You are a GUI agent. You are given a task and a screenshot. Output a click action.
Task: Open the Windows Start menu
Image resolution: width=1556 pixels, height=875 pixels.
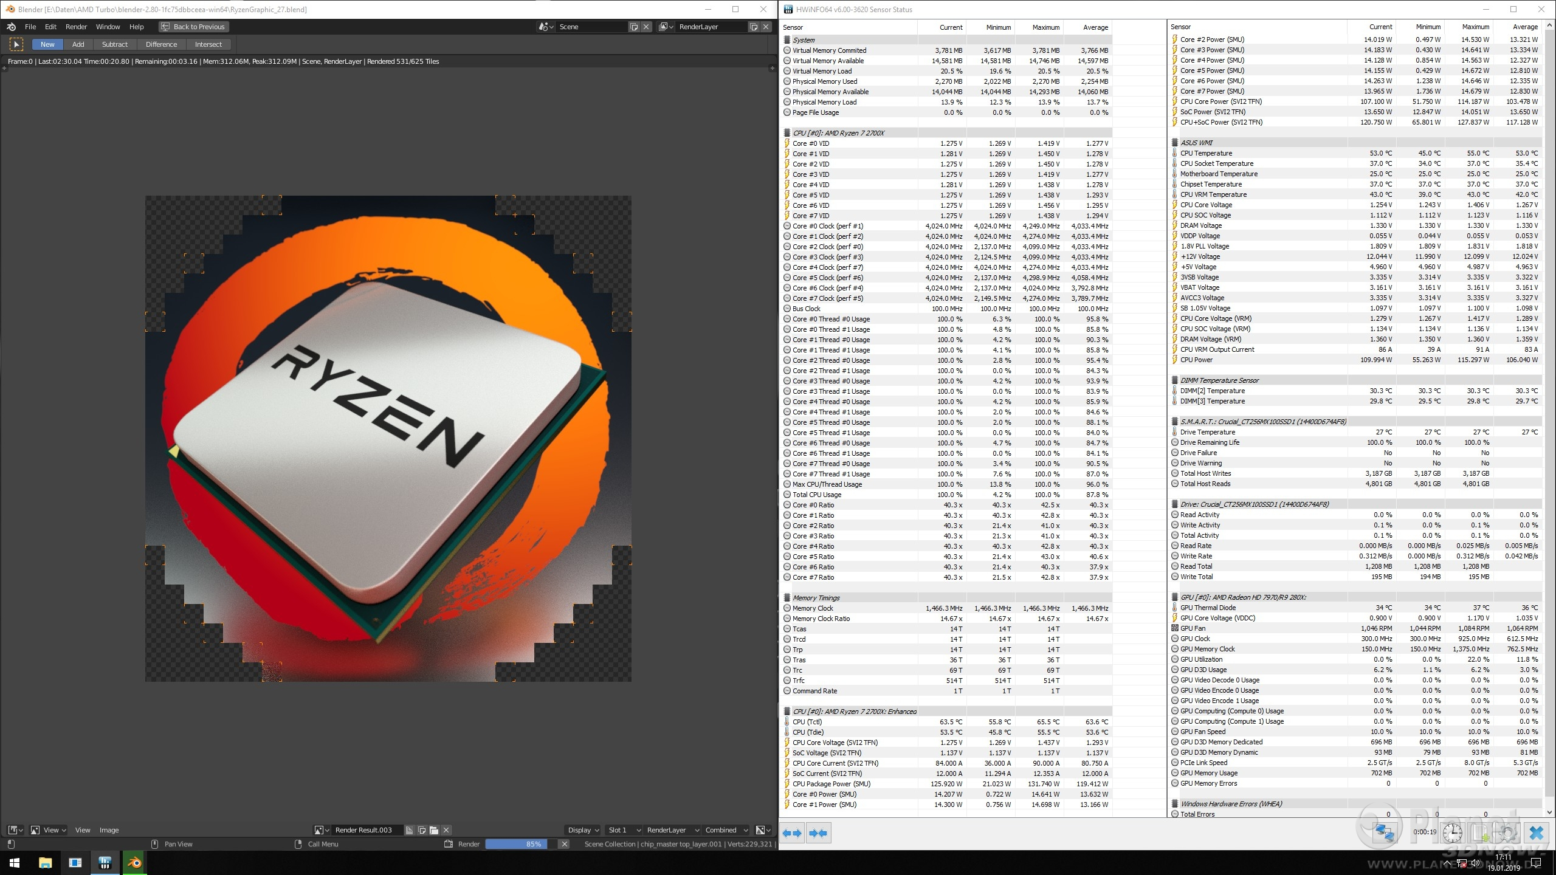coord(15,863)
